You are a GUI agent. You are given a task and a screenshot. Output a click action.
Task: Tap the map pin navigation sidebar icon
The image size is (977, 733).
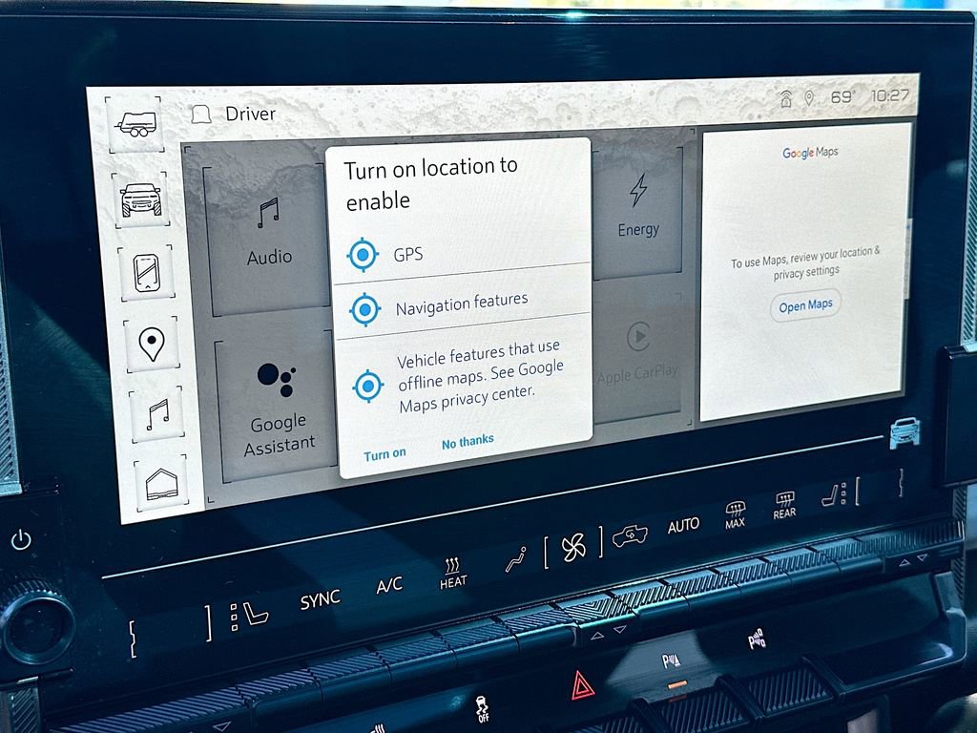(x=151, y=344)
